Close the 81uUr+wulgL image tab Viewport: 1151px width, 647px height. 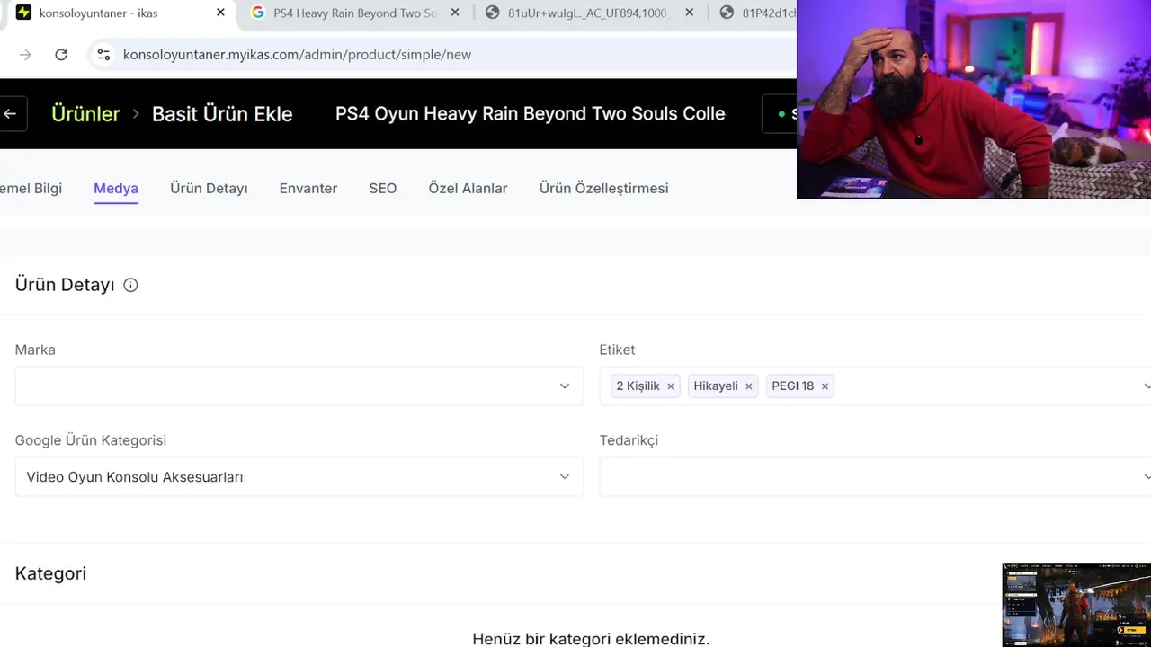tap(689, 13)
